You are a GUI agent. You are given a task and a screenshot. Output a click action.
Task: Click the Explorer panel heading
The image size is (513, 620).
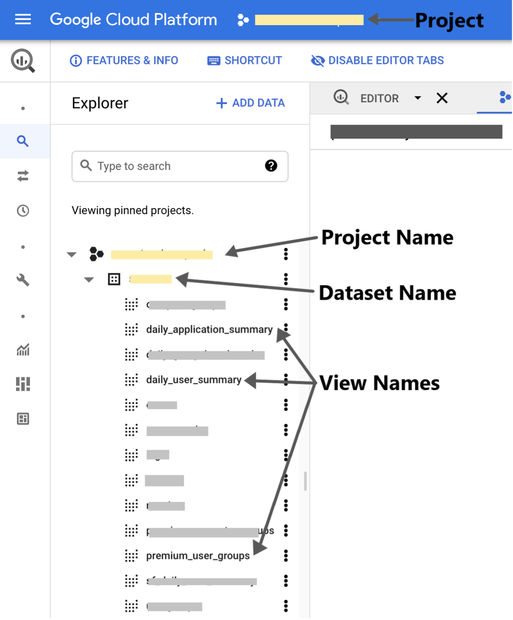tap(100, 103)
